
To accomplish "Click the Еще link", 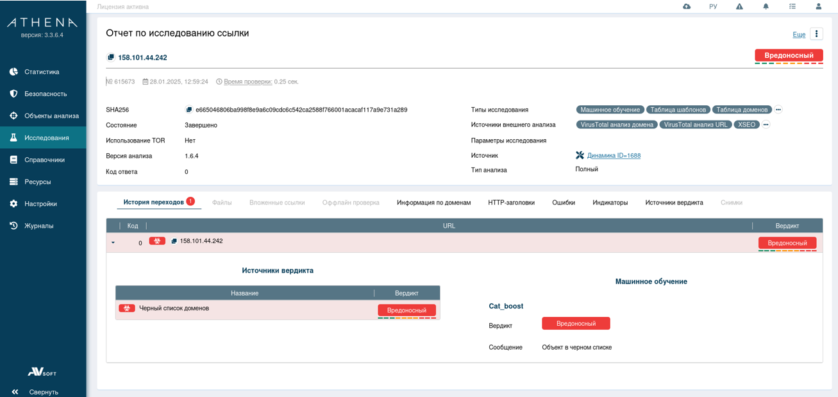I will [799, 35].
